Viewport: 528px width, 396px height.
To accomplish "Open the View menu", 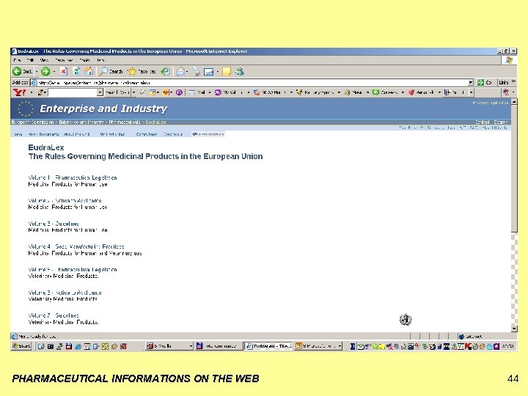I will click(44, 60).
